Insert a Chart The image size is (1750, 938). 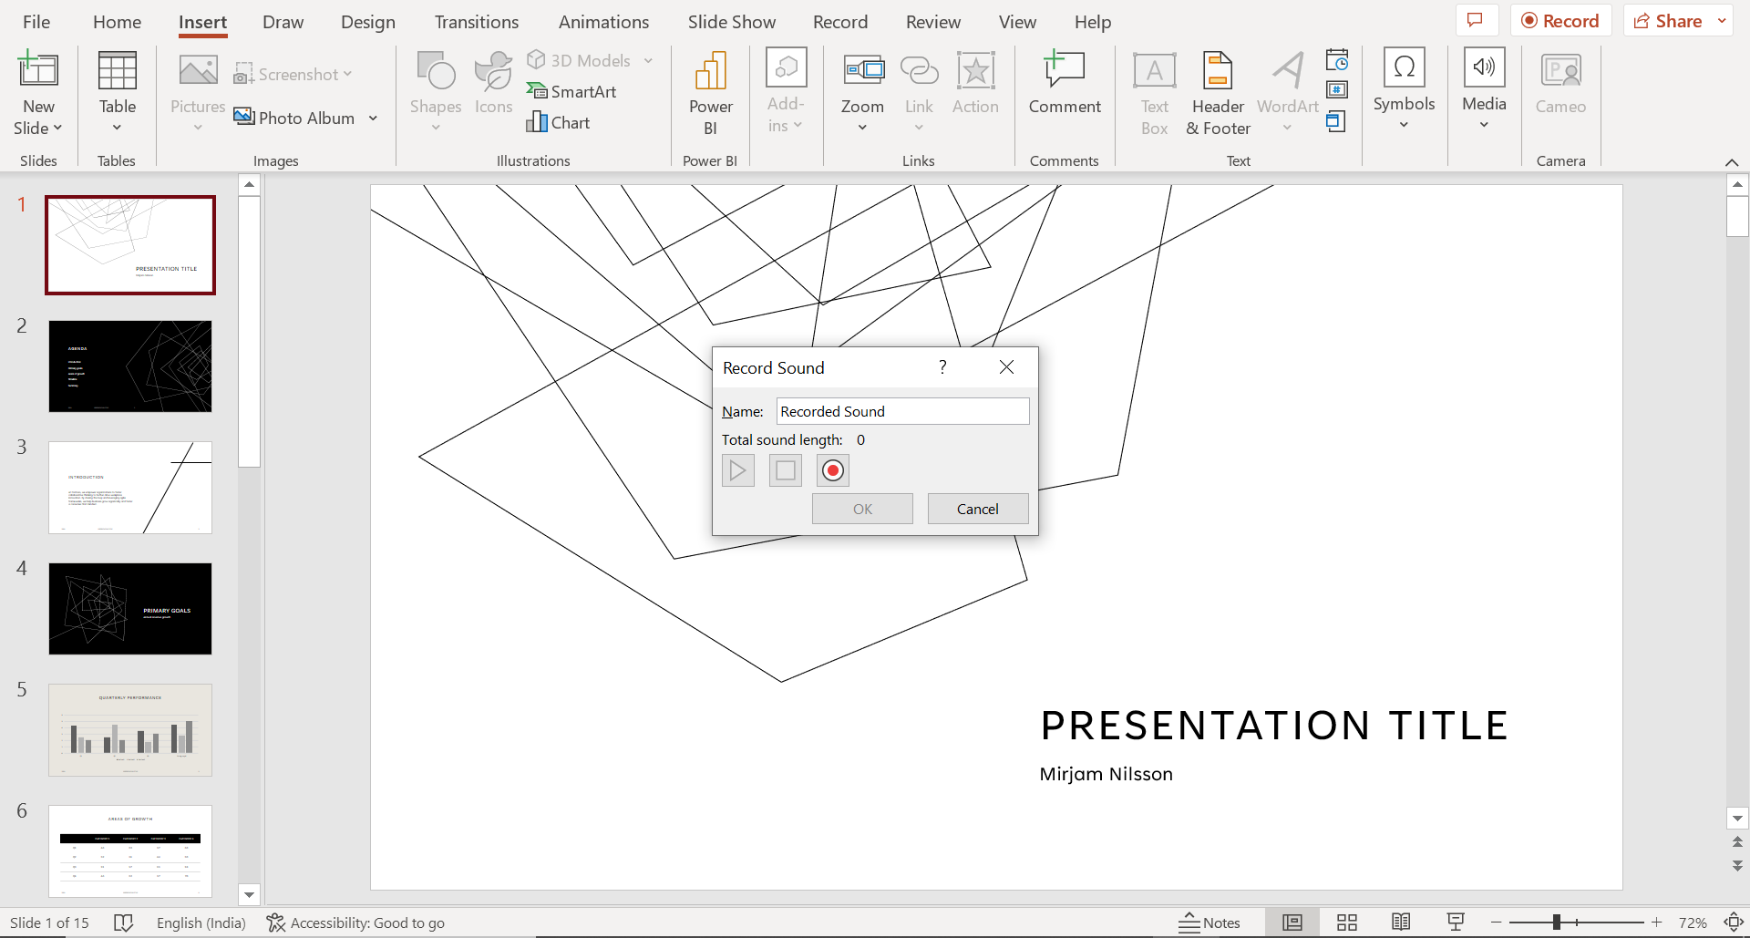[558, 122]
